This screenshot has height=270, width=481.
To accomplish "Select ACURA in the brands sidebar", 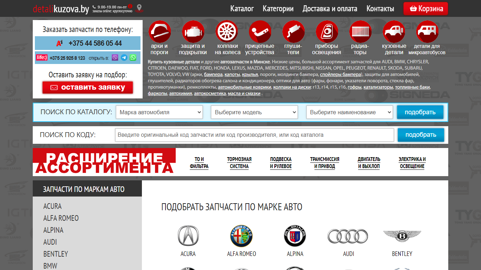I will point(52,206).
